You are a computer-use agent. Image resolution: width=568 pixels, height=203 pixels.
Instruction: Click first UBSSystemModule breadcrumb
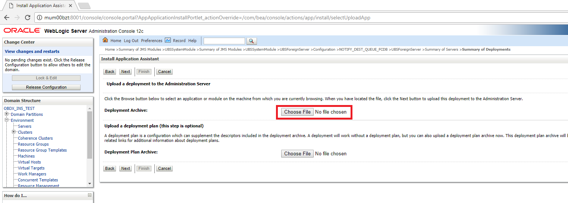point(180,49)
